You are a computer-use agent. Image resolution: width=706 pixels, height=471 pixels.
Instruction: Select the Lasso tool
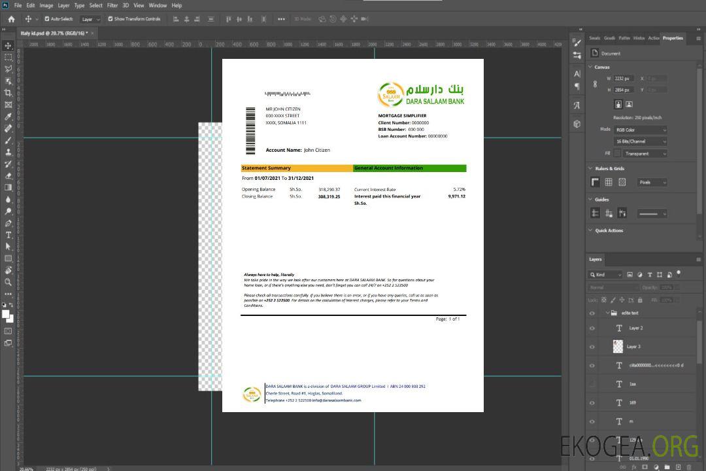[x=8, y=69]
